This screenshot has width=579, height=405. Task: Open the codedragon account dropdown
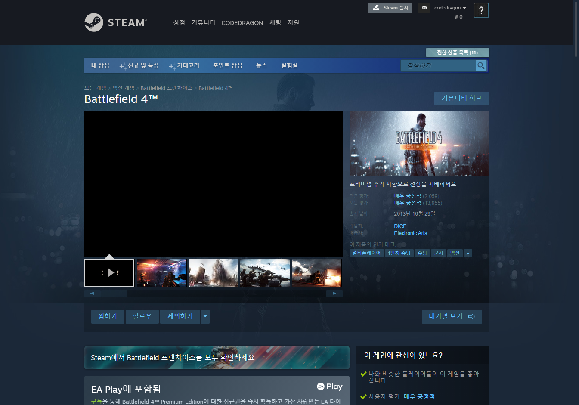450,8
